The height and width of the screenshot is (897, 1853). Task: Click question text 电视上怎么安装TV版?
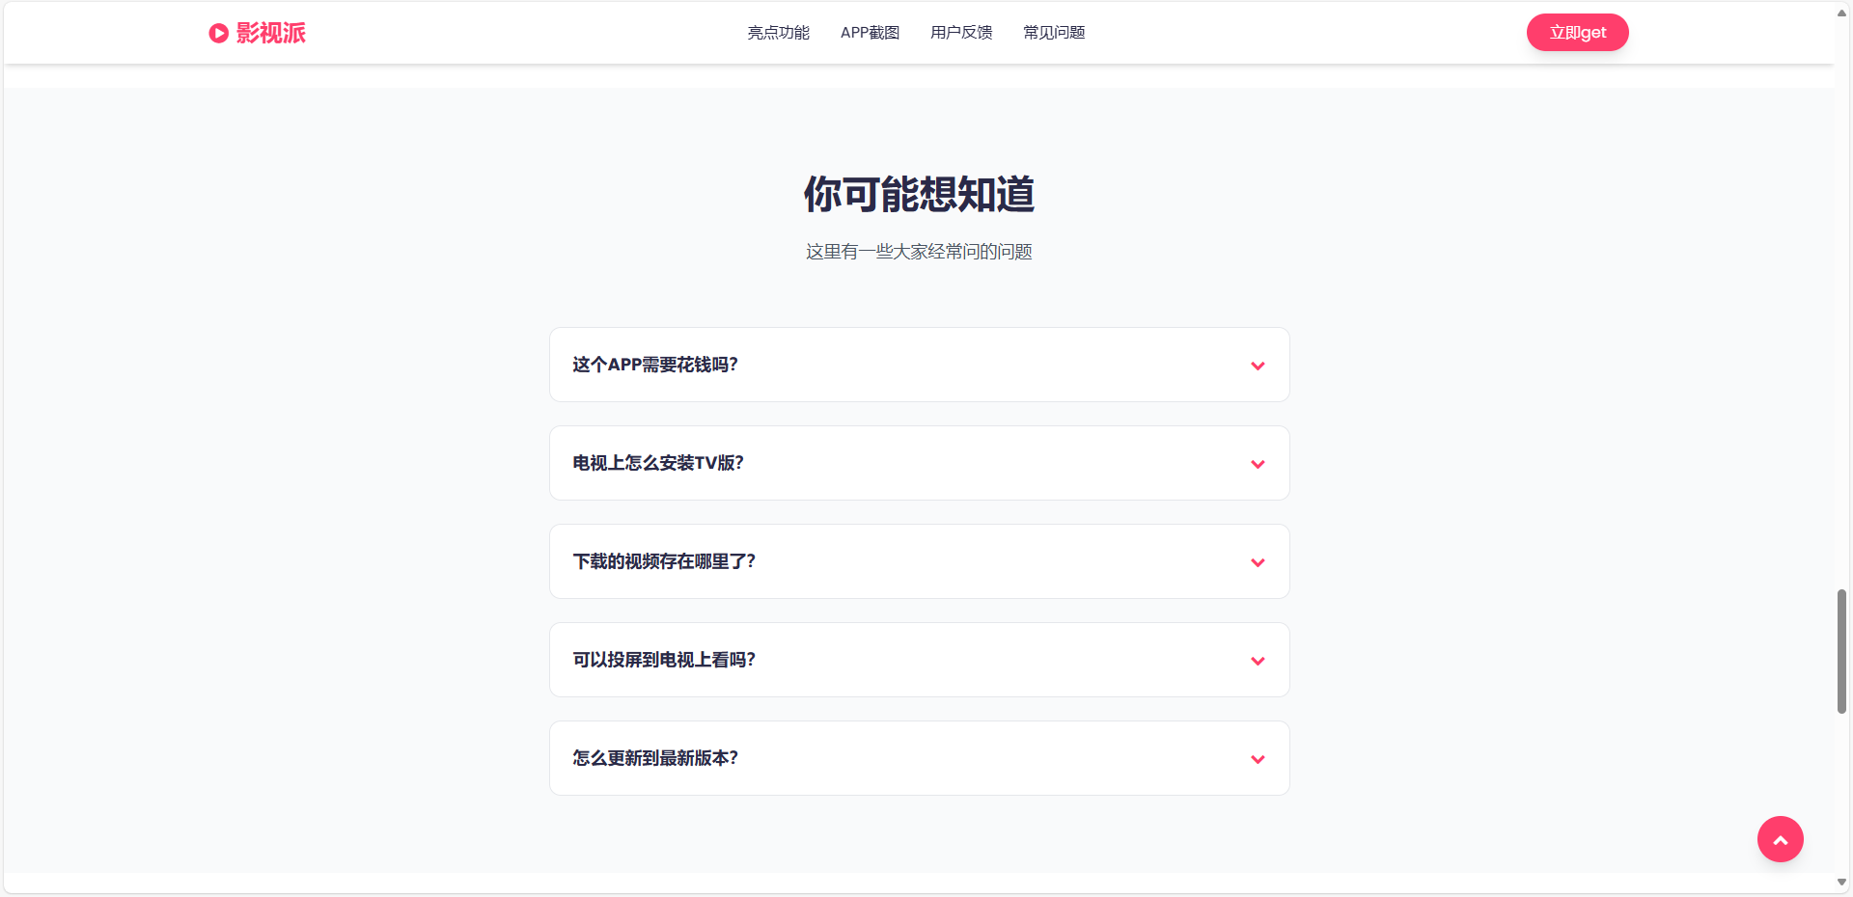point(658,463)
